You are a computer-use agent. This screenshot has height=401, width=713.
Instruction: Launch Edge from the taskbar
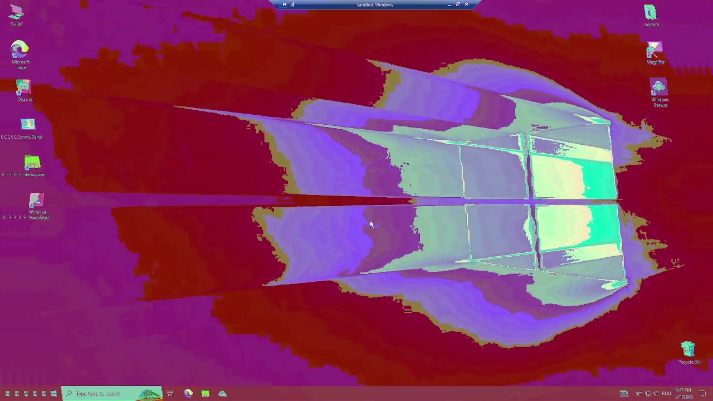(188, 394)
